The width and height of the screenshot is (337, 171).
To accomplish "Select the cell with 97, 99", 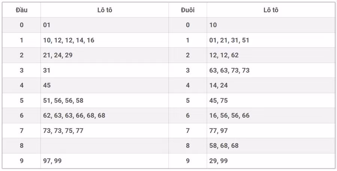I will 52,161.
